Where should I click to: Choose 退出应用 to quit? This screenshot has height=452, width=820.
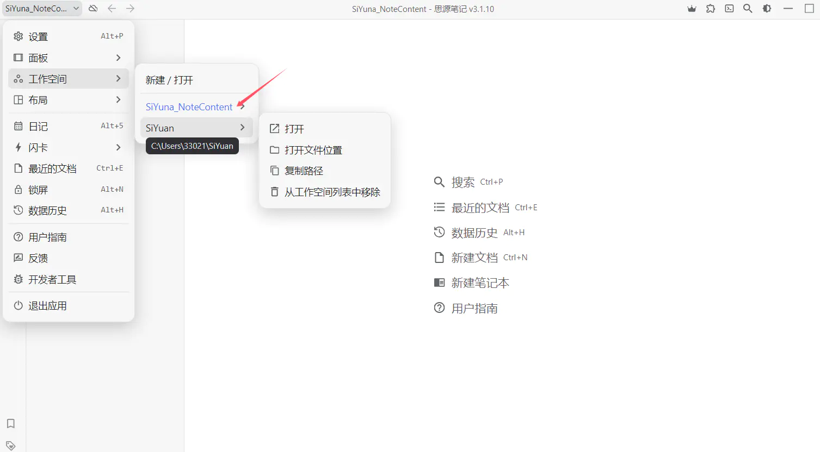[x=69, y=305]
